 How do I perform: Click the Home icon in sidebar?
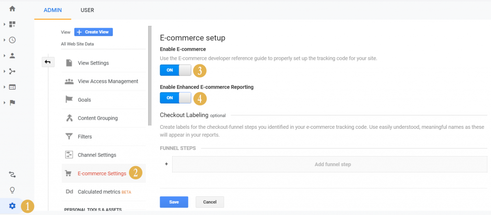click(12, 9)
